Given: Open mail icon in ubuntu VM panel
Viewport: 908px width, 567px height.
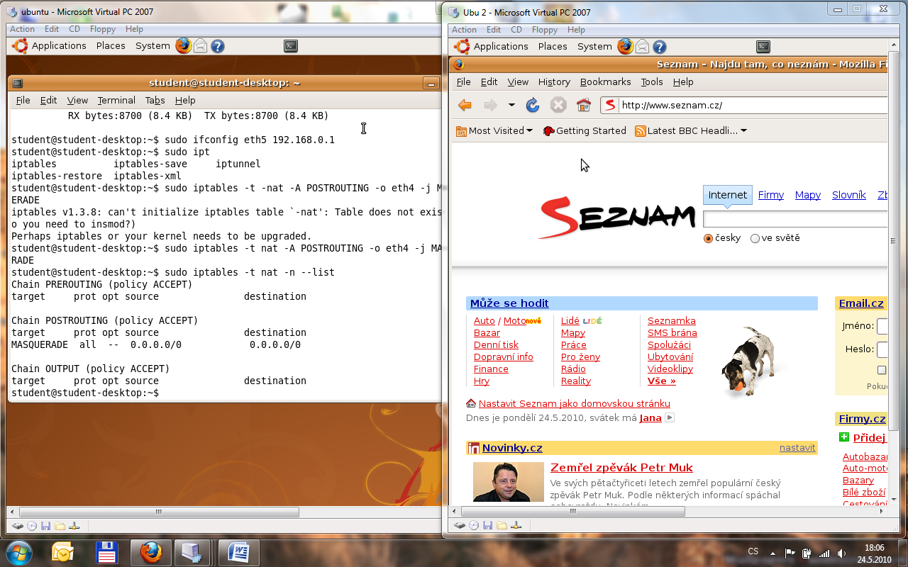Looking at the screenshot, I should 201,46.
